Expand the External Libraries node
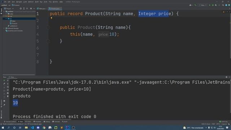The width and height of the screenshot is (231, 130). (x=4, y=28)
